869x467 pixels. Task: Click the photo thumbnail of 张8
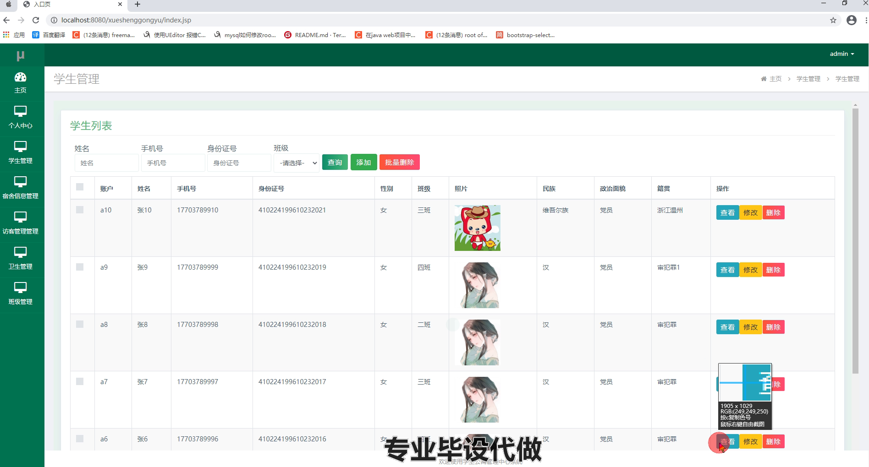coord(477,342)
